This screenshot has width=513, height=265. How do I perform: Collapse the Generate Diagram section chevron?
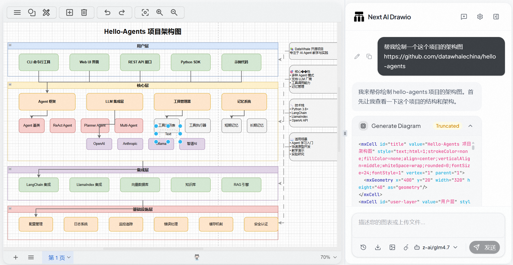click(x=470, y=126)
